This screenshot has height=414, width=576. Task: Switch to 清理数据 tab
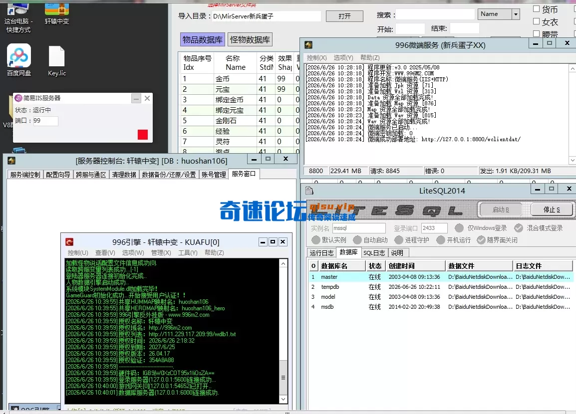[124, 175]
